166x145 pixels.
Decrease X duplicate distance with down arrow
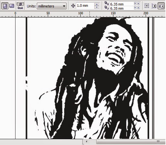point(135,4)
